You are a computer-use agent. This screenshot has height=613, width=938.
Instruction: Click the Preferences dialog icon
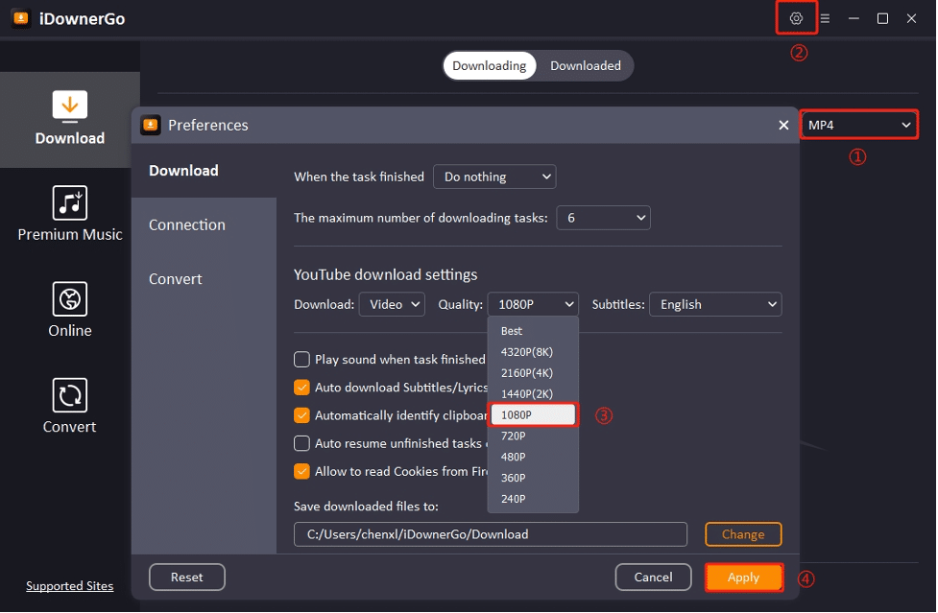[x=151, y=125]
